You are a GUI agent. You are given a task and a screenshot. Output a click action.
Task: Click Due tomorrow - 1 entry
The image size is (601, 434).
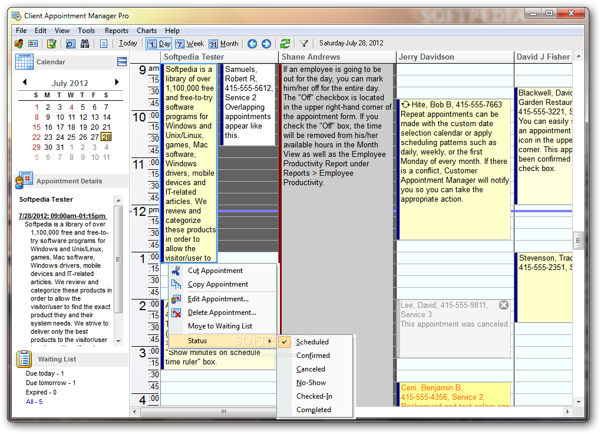pyautogui.click(x=51, y=383)
